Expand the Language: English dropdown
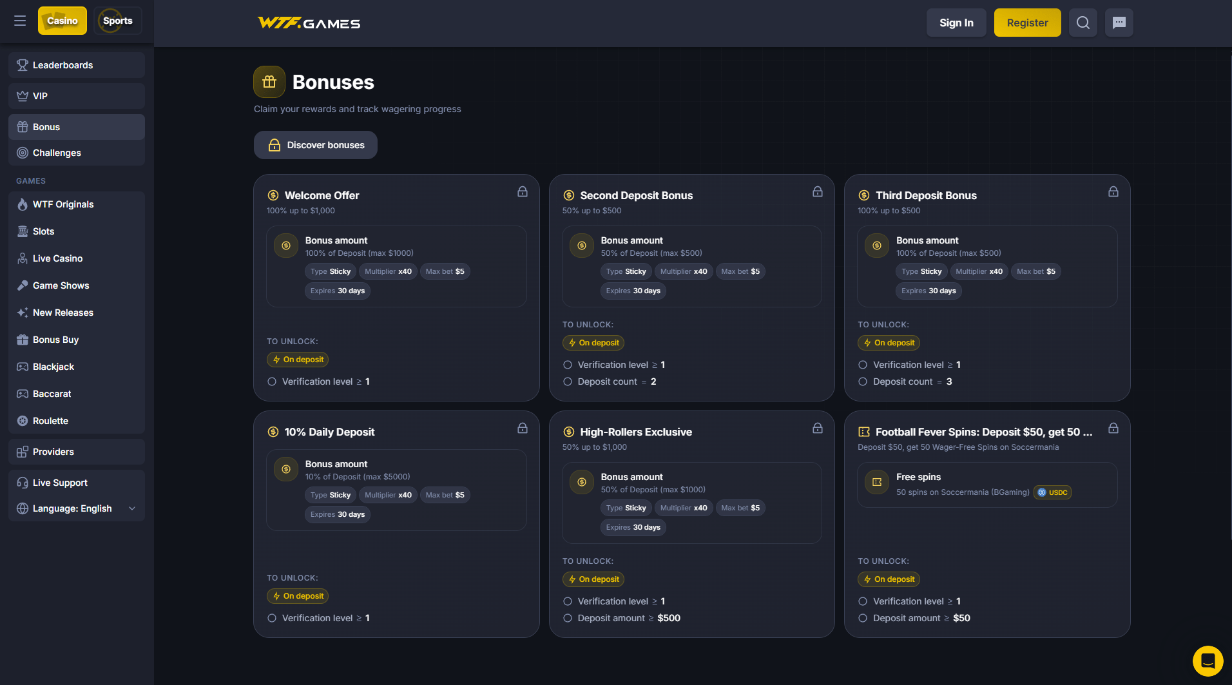Screen dimensions: 1232x685 click(77, 508)
